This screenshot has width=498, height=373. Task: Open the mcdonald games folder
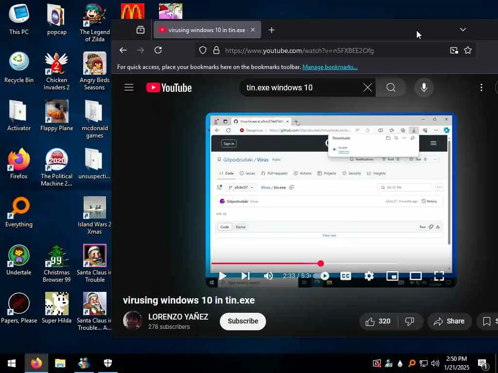[95, 119]
